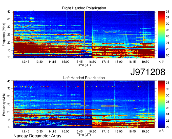Click 40 MHz tick of Right Handed plot
This screenshot has width=172, height=139.
coord(9,12)
